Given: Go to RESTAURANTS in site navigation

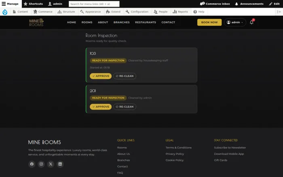Looking at the screenshot, I should tap(146, 22).
